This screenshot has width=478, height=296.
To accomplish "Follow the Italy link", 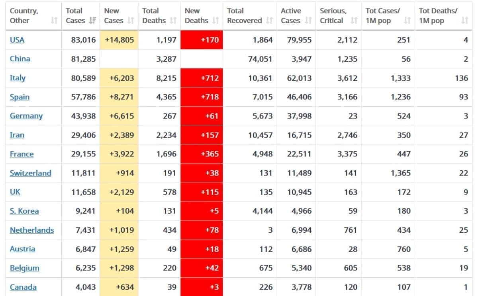I will (18, 78).
